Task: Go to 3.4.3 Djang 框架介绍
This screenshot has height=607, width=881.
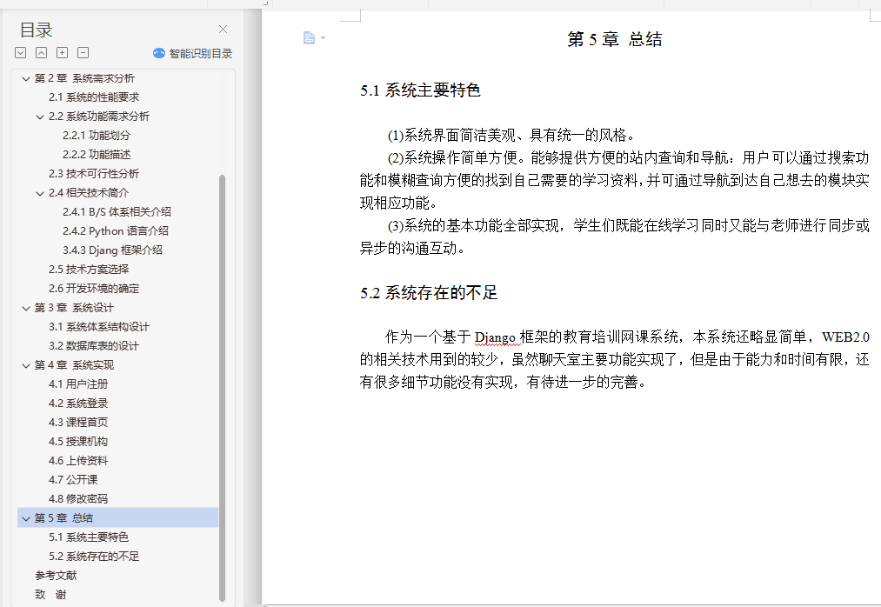Action: 112,250
